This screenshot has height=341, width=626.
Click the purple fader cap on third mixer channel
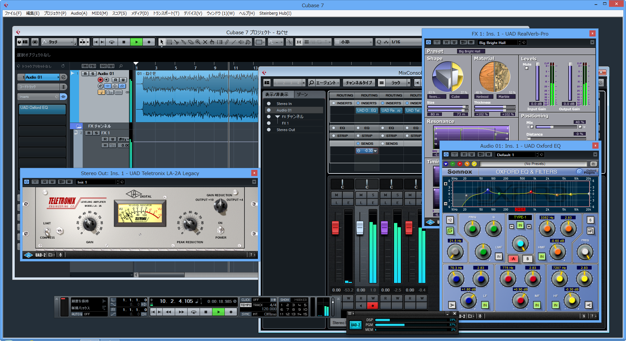[x=384, y=228]
